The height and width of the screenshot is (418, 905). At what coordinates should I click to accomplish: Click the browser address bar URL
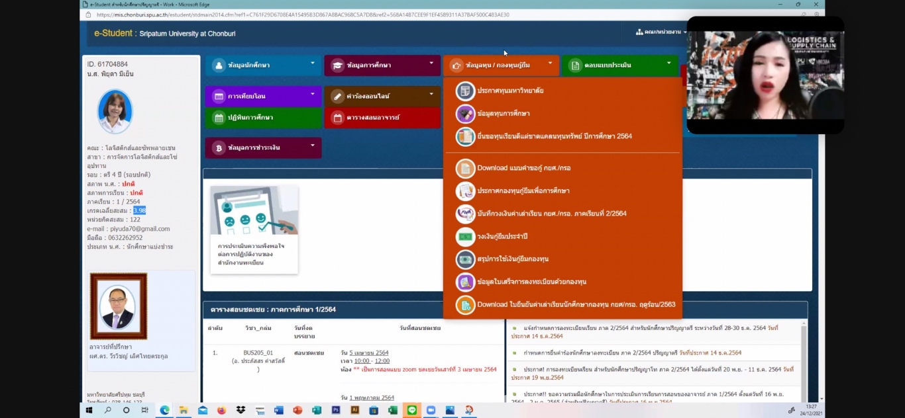303,15
